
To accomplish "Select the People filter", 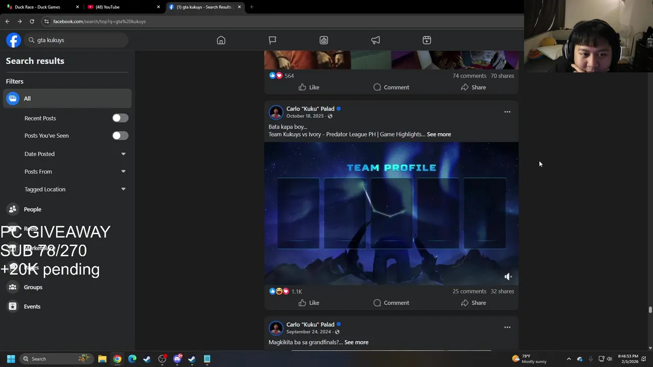I will pyautogui.click(x=67, y=209).
